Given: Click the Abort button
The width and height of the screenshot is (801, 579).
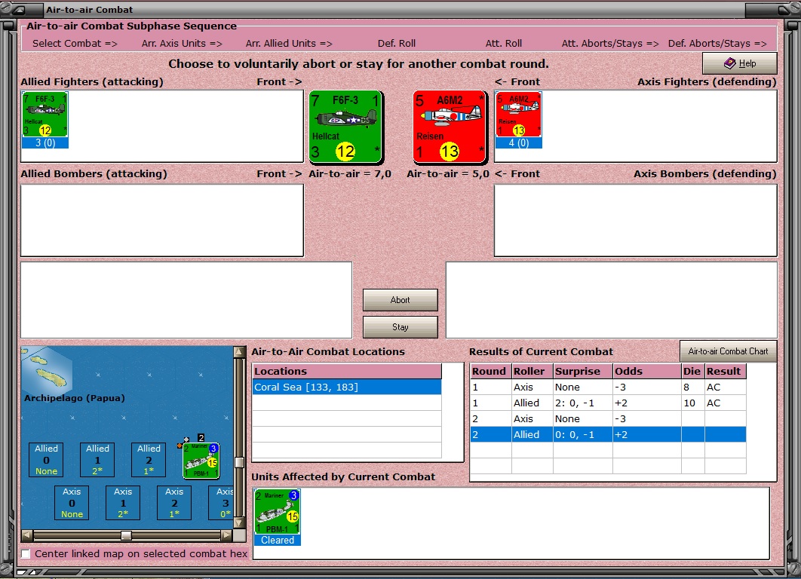Looking at the screenshot, I should tap(400, 300).
